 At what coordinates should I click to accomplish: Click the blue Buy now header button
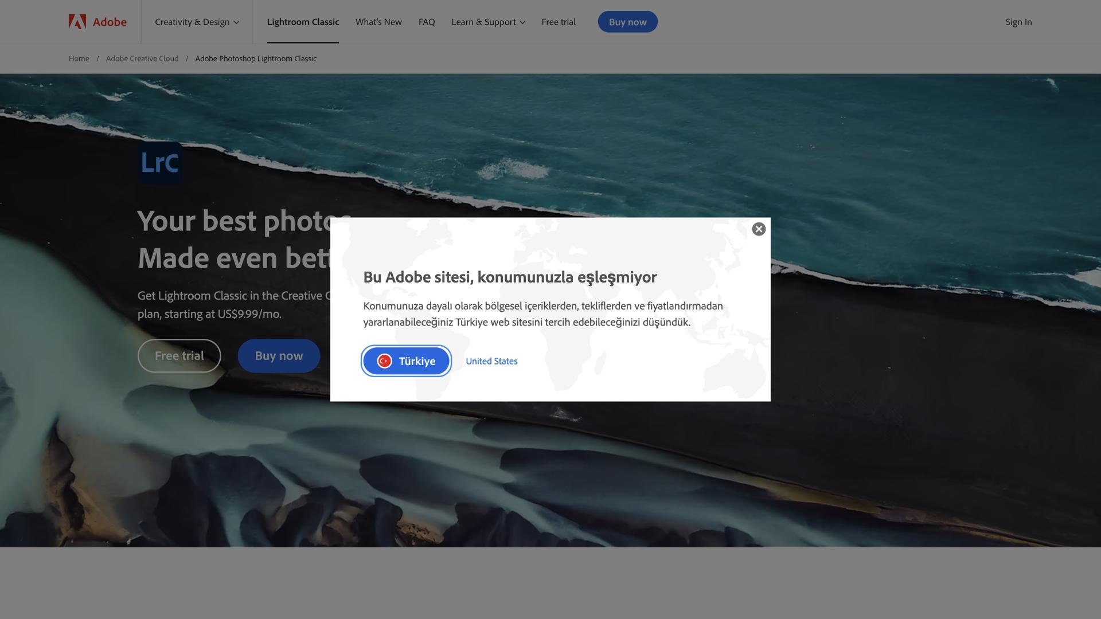point(627,21)
